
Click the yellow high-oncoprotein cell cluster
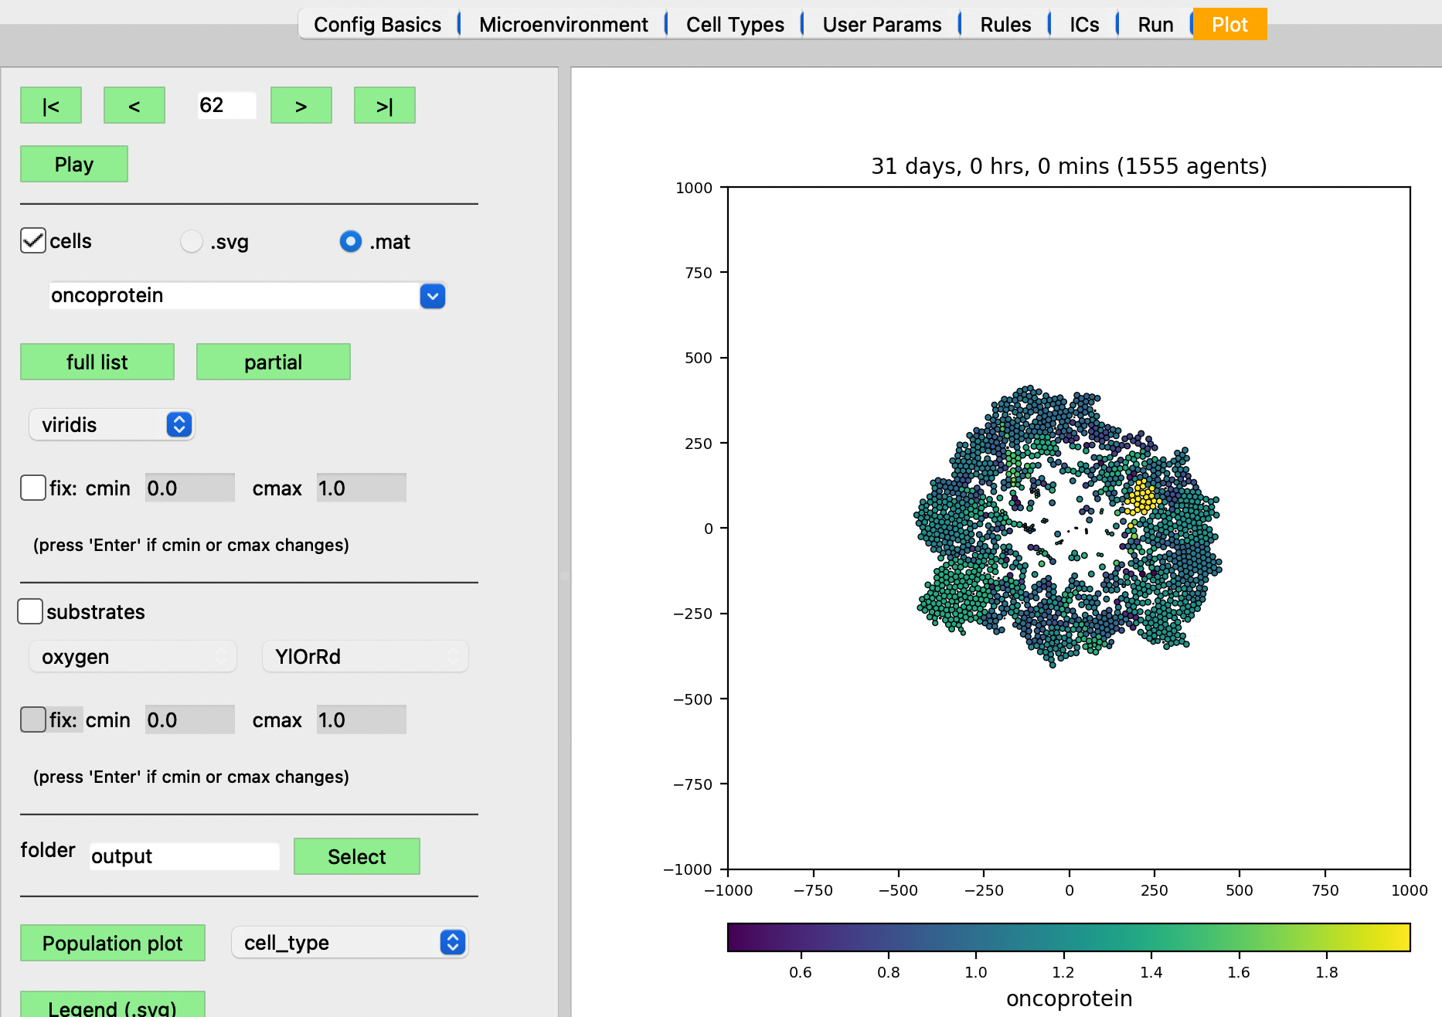click(1141, 496)
